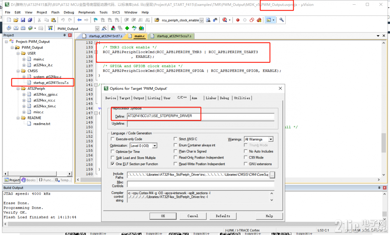The height and width of the screenshot is (235, 390).
Task: Click the Misc Controls input field
Action: [x=200, y=184]
